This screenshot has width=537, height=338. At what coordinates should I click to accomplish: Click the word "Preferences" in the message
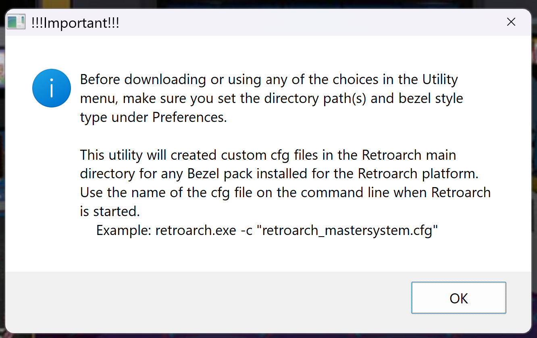(189, 117)
